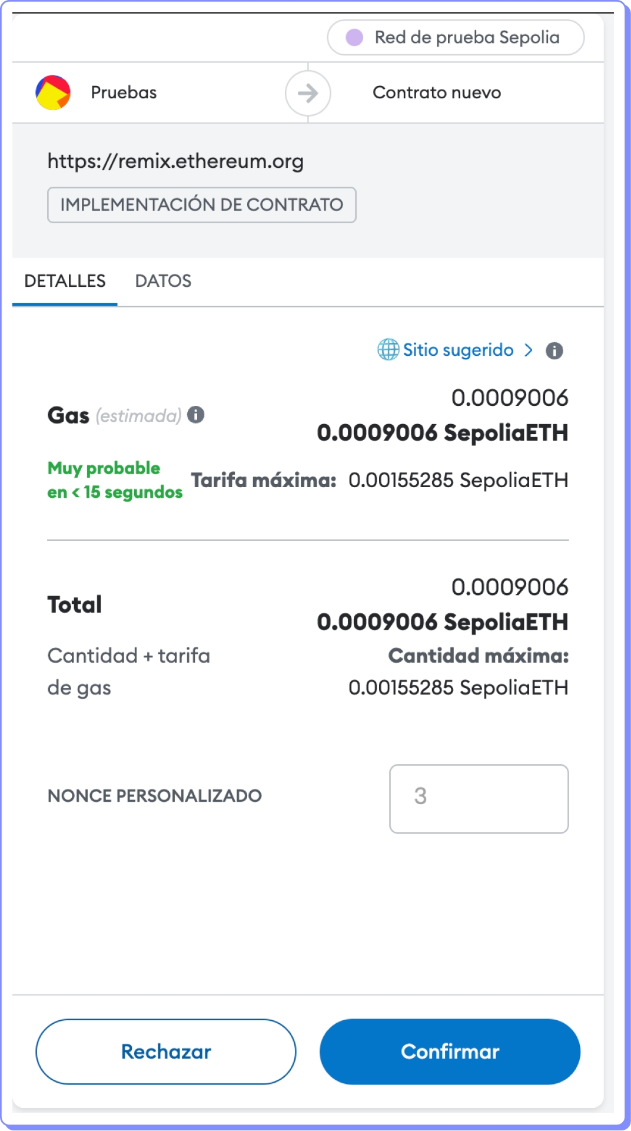
Task: Click the Tarifa máxima fee value
Action: pos(458,480)
